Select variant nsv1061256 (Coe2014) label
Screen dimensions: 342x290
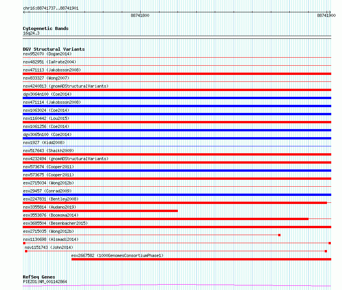(x=46, y=126)
